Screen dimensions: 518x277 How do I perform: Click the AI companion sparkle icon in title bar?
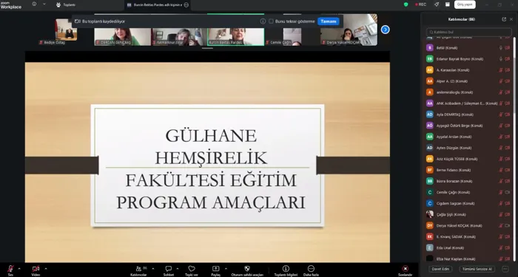click(437, 4)
